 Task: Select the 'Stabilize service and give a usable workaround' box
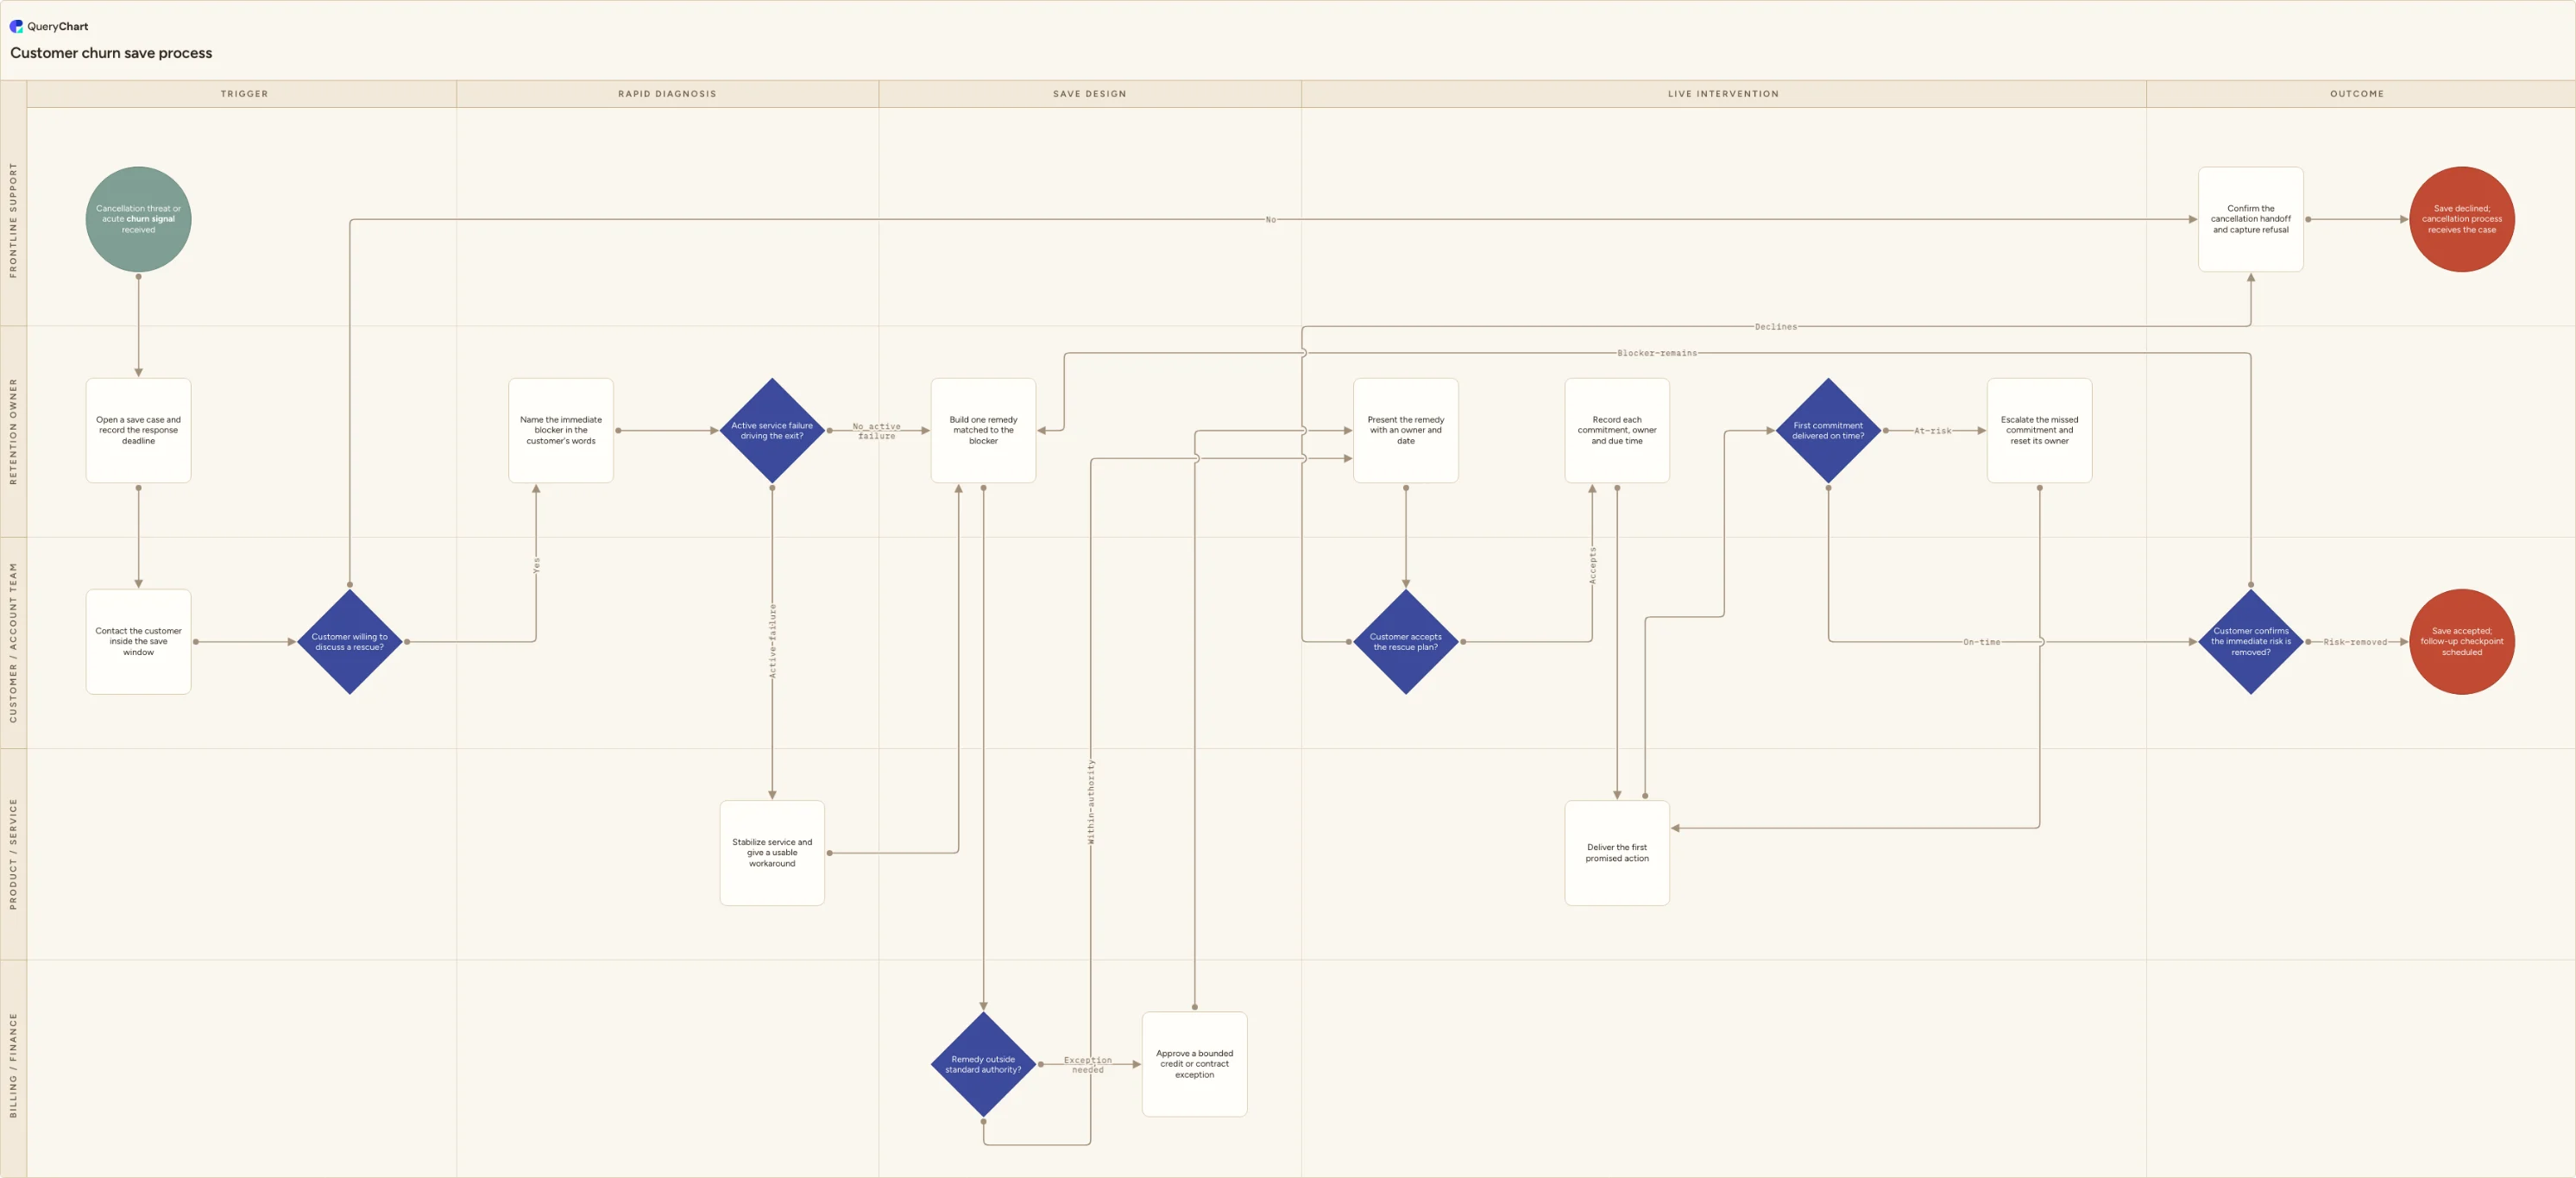pyautogui.click(x=772, y=853)
